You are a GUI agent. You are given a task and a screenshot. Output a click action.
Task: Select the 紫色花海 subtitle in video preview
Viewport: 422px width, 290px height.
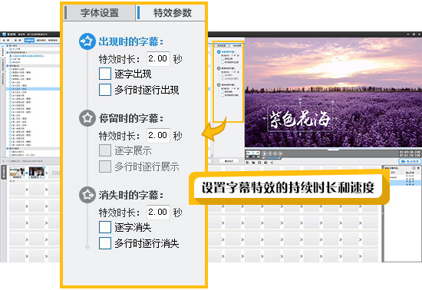coord(299,119)
